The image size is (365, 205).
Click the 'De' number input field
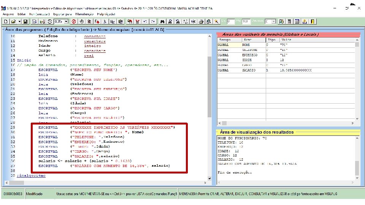point(231,21)
